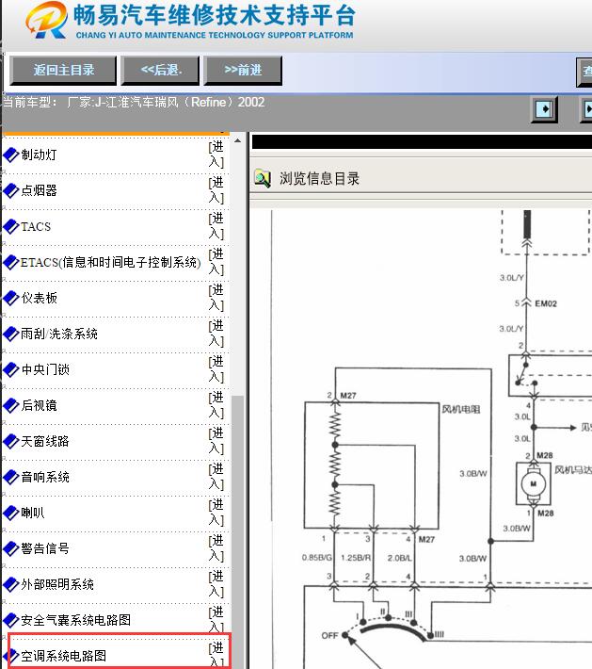Click blue diamond icon beside 喇叭
This screenshot has width=592, height=669.
click(x=10, y=513)
